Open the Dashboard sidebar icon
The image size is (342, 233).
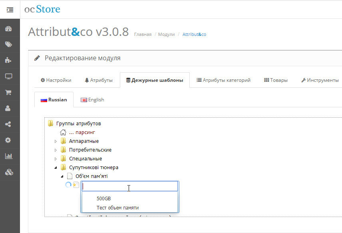8,29
